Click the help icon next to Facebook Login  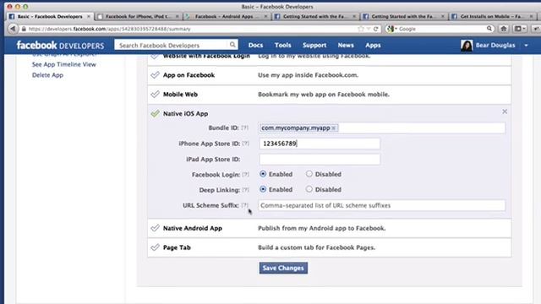pyautogui.click(x=245, y=175)
